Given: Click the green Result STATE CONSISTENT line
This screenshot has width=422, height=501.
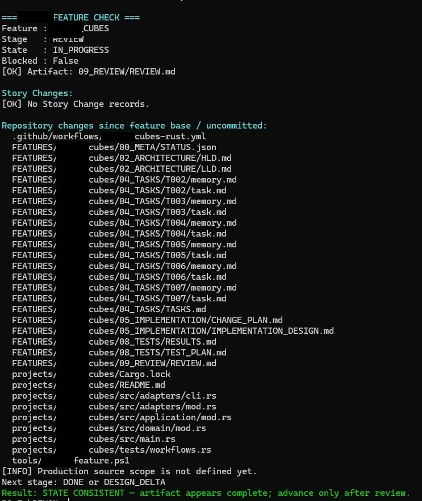Looking at the screenshot, I should 206,493.
